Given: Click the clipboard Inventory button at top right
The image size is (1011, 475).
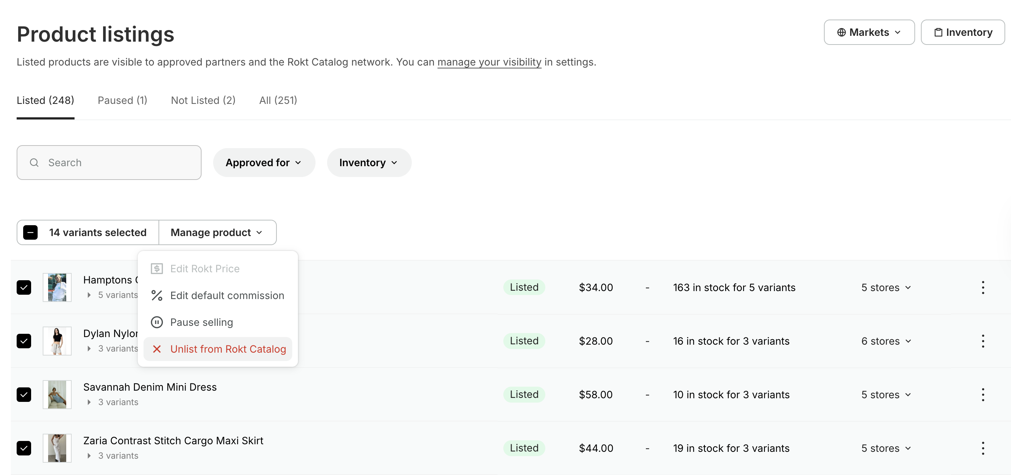Looking at the screenshot, I should click(963, 32).
